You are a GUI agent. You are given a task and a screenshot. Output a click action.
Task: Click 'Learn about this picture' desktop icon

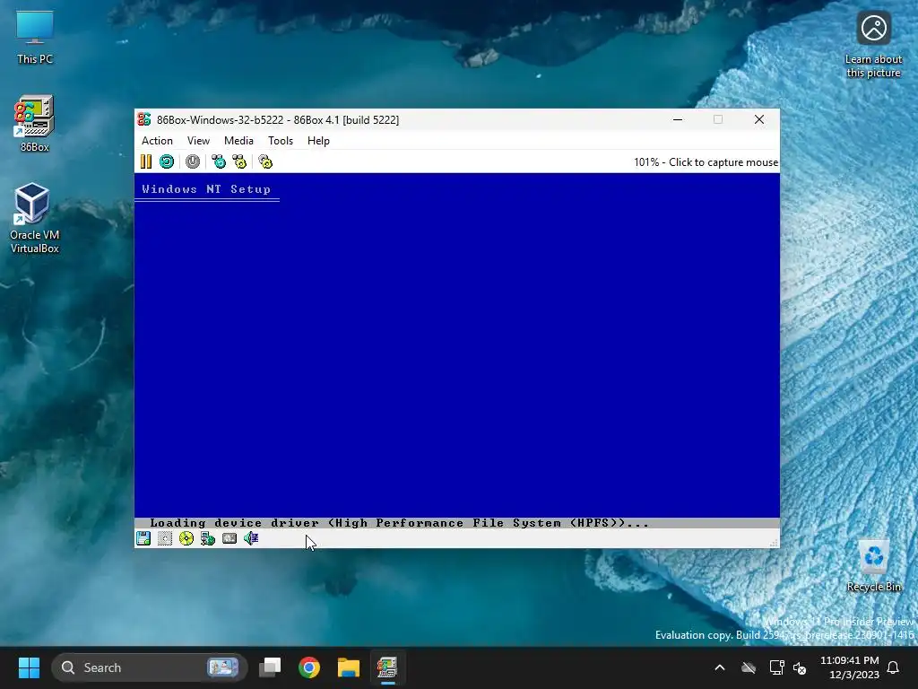(x=873, y=45)
